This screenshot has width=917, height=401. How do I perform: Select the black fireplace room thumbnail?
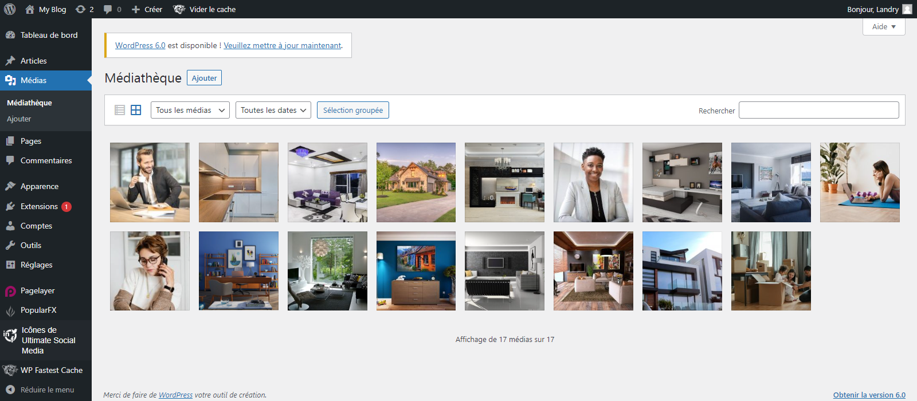click(504, 182)
